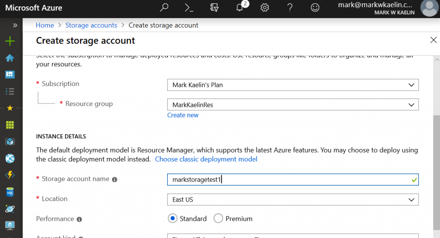Click the vertical scrollbar thumb

(437, 172)
